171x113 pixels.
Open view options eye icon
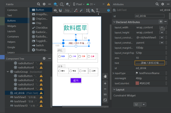[x=55, y=10]
